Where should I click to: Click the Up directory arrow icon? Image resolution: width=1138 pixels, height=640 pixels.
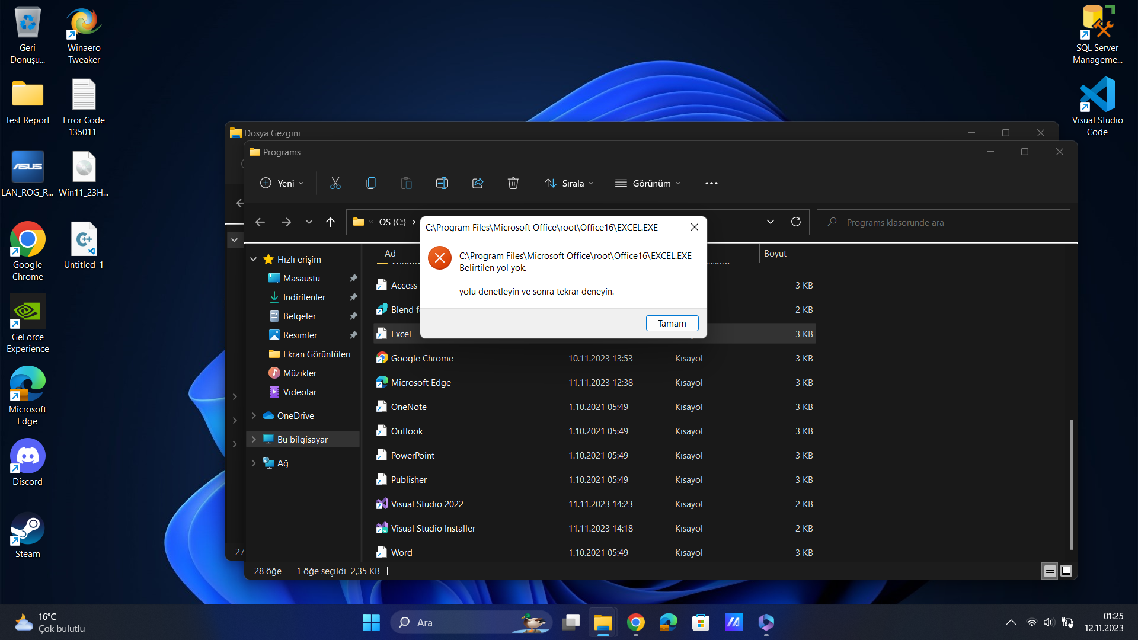pos(331,222)
